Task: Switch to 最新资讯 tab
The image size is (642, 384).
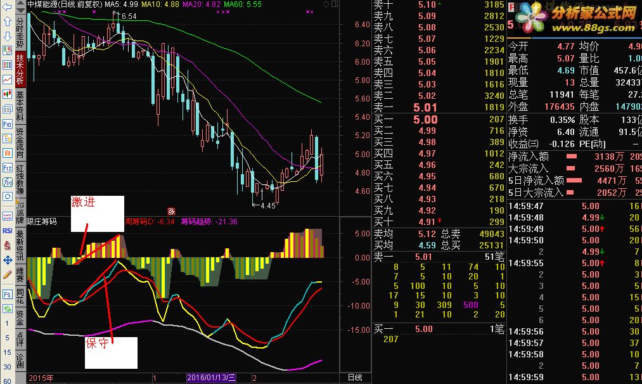Action: [x=20, y=245]
